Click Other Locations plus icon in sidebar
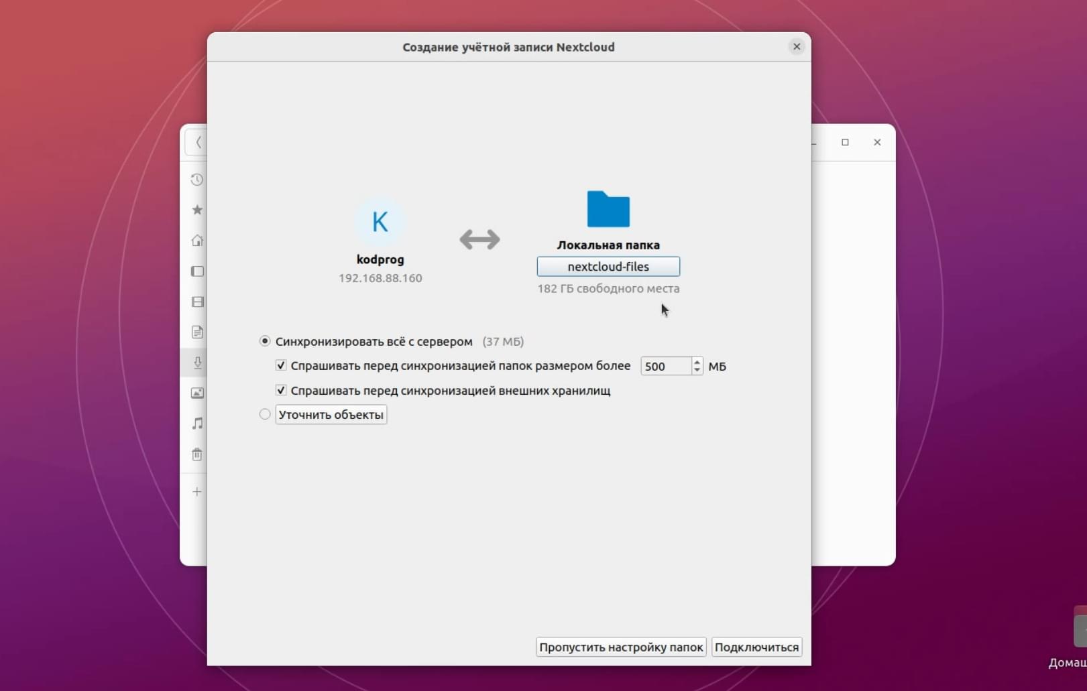Viewport: 1087px width, 691px height. point(196,492)
